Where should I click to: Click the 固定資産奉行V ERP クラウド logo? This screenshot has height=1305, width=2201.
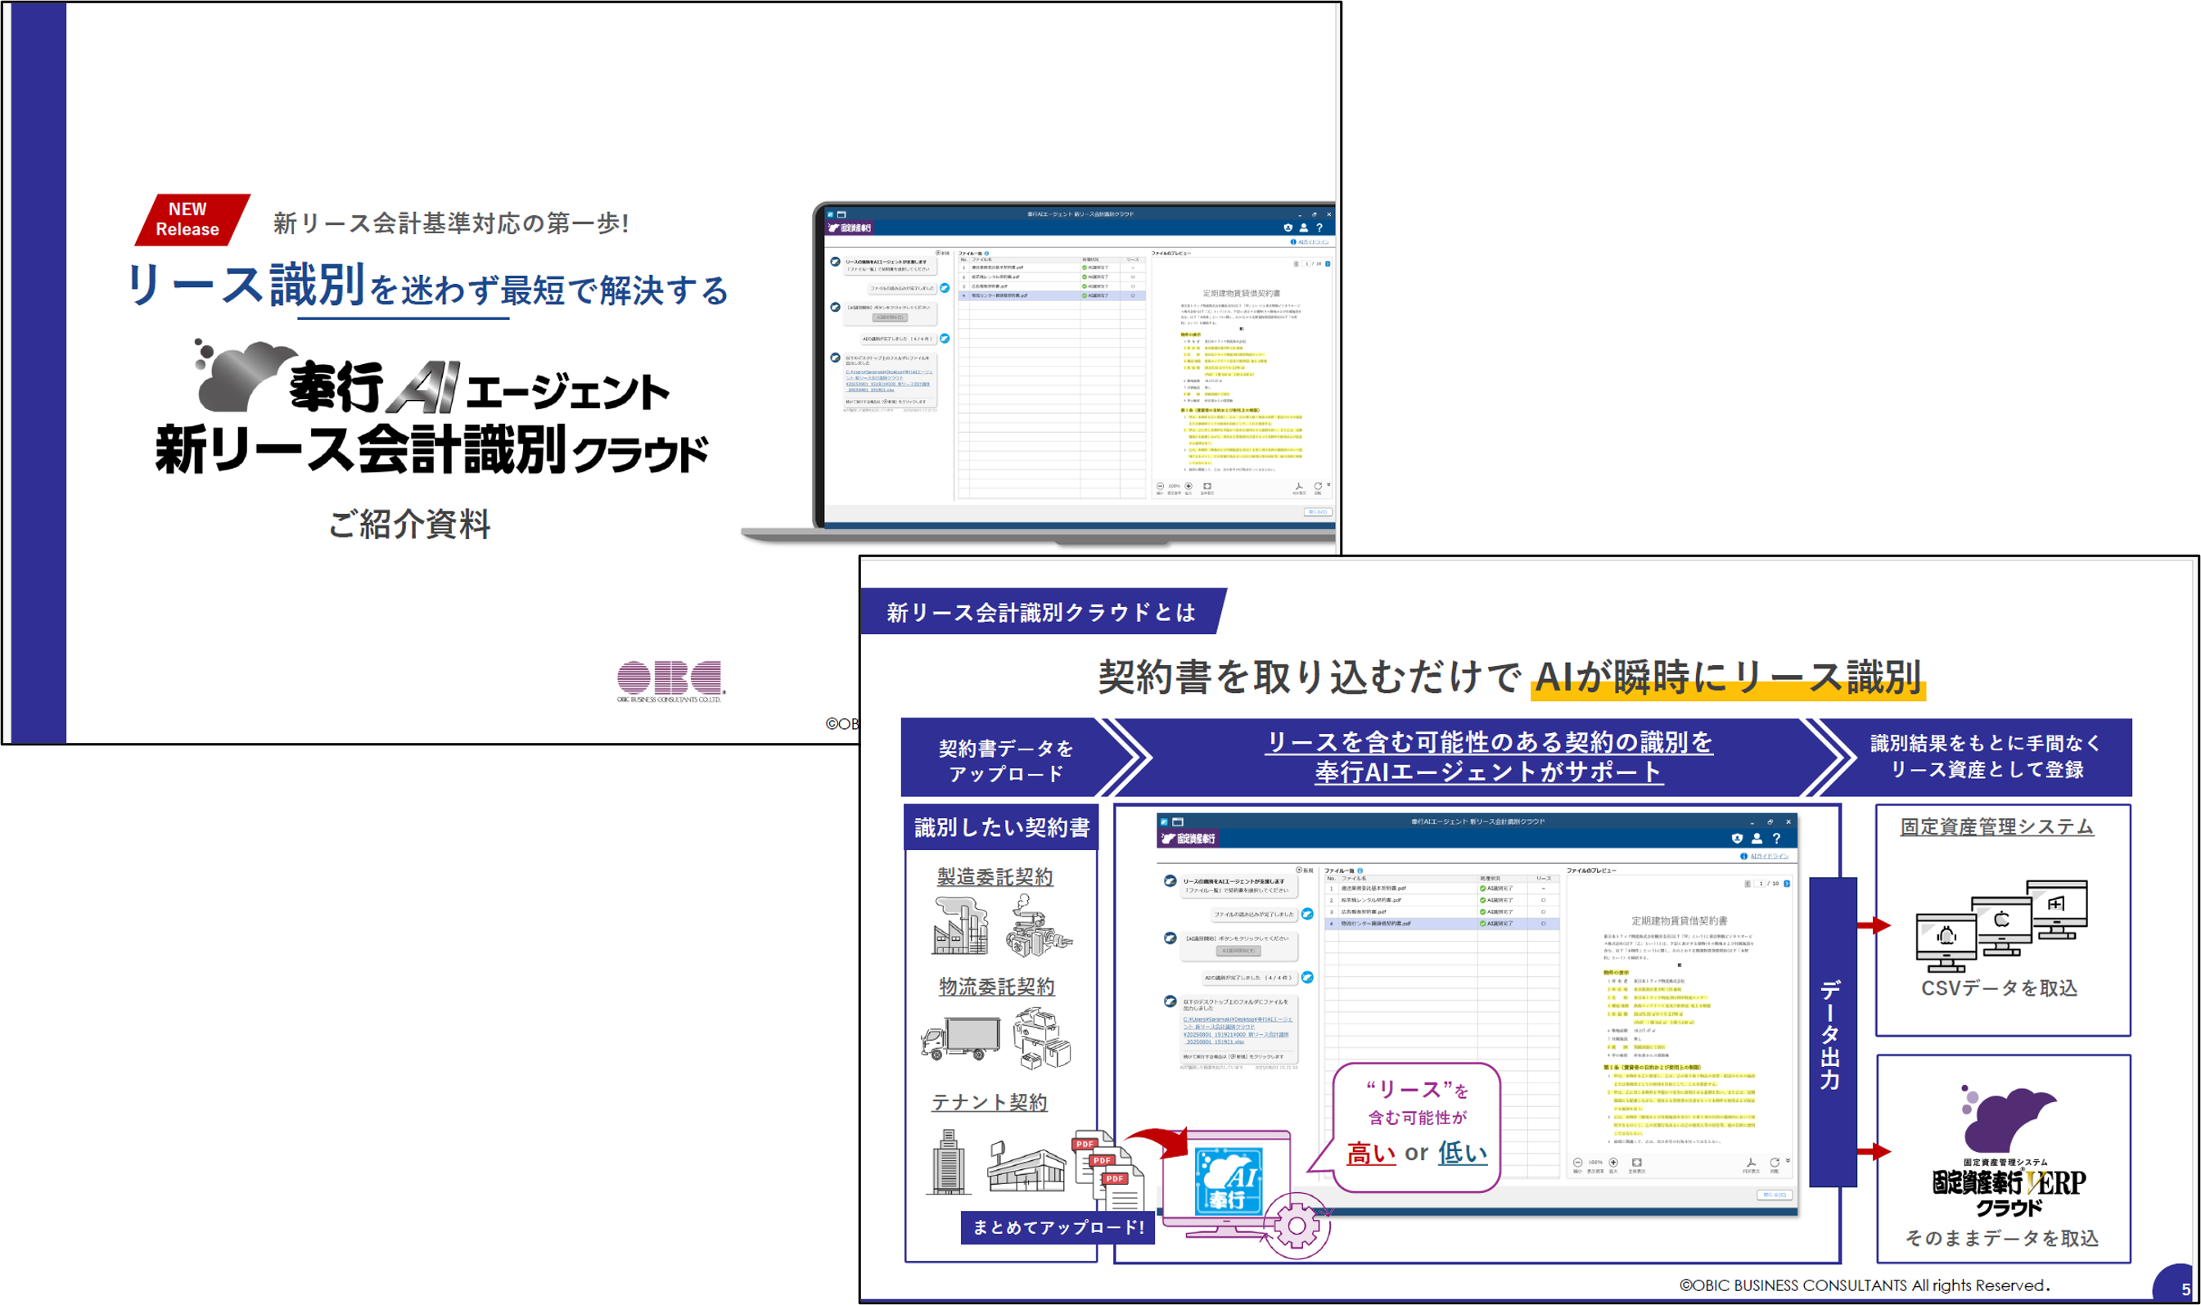coord(2009,1152)
